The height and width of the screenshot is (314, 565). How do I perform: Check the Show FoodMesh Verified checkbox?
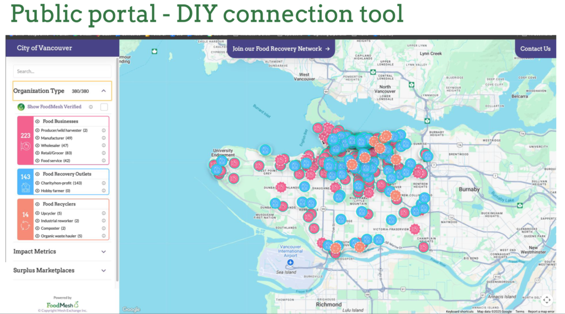point(104,107)
